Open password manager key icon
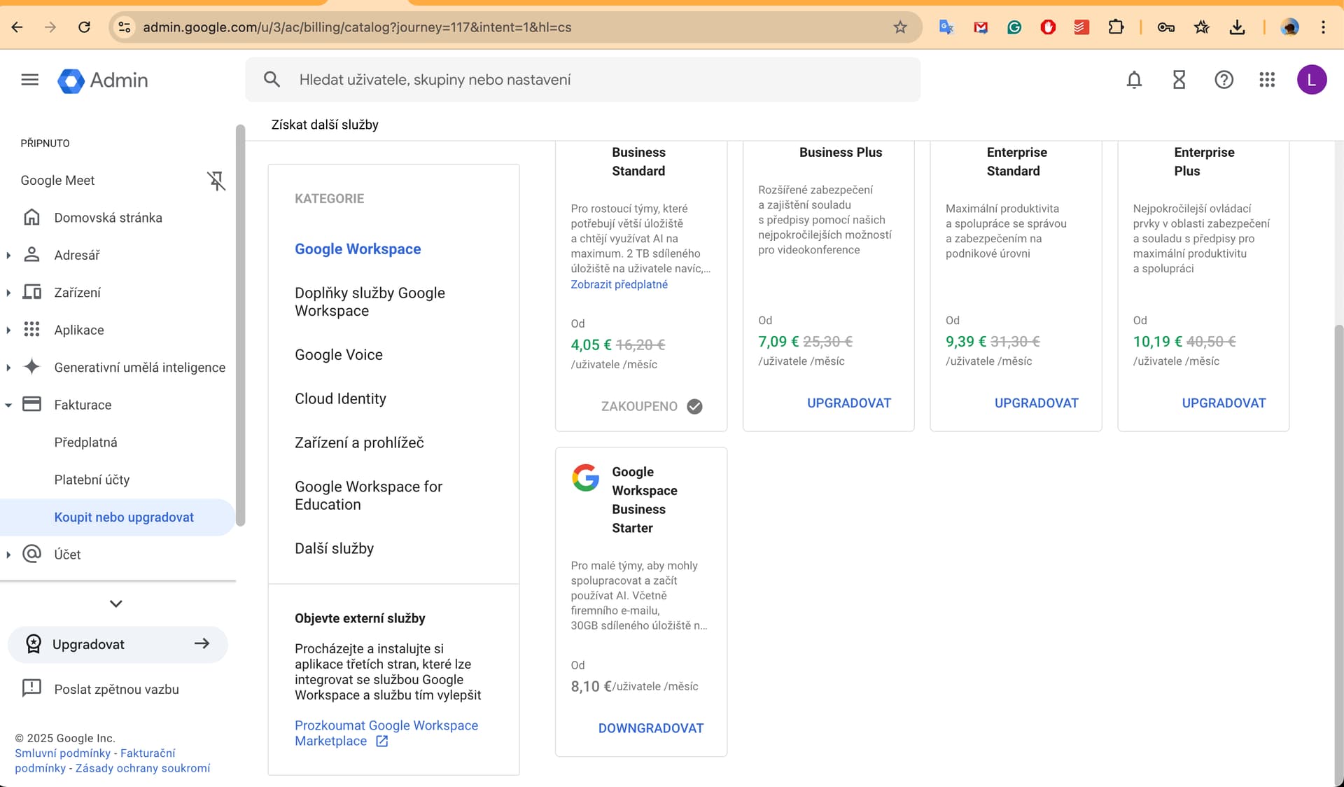Screen dimensions: 1344x787 coord(1165,27)
